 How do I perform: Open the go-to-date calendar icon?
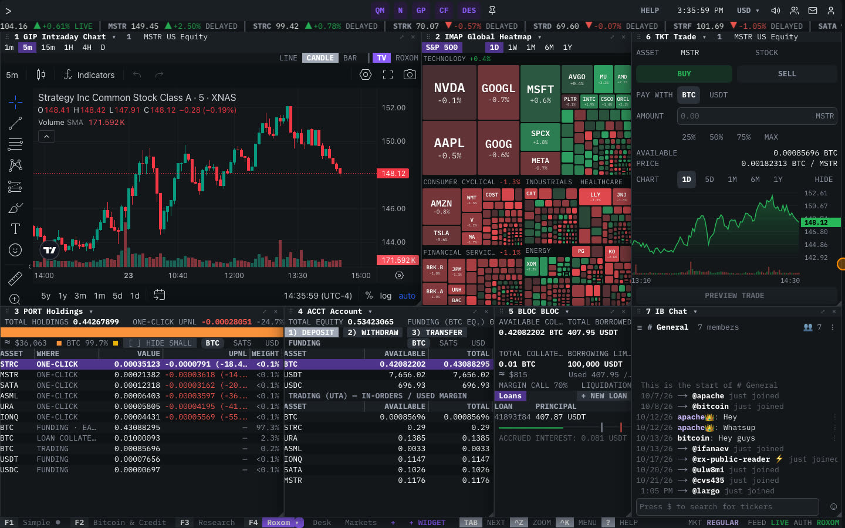click(159, 295)
